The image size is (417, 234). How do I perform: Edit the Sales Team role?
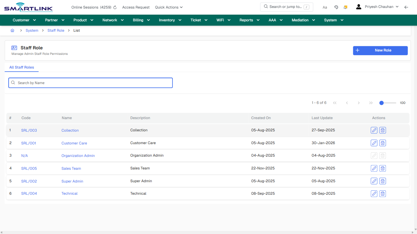coord(374,168)
